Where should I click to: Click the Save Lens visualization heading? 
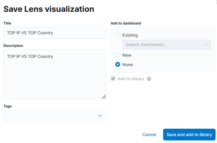(49, 9)
